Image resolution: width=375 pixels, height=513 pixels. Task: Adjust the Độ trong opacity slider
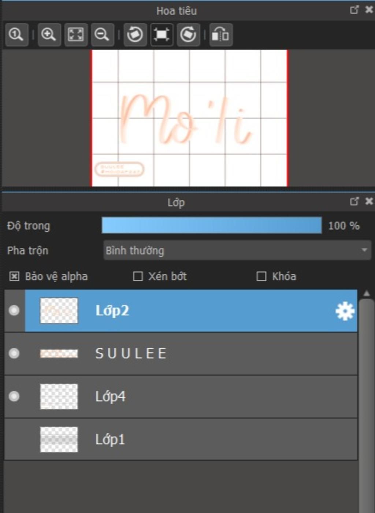point(211,226)
